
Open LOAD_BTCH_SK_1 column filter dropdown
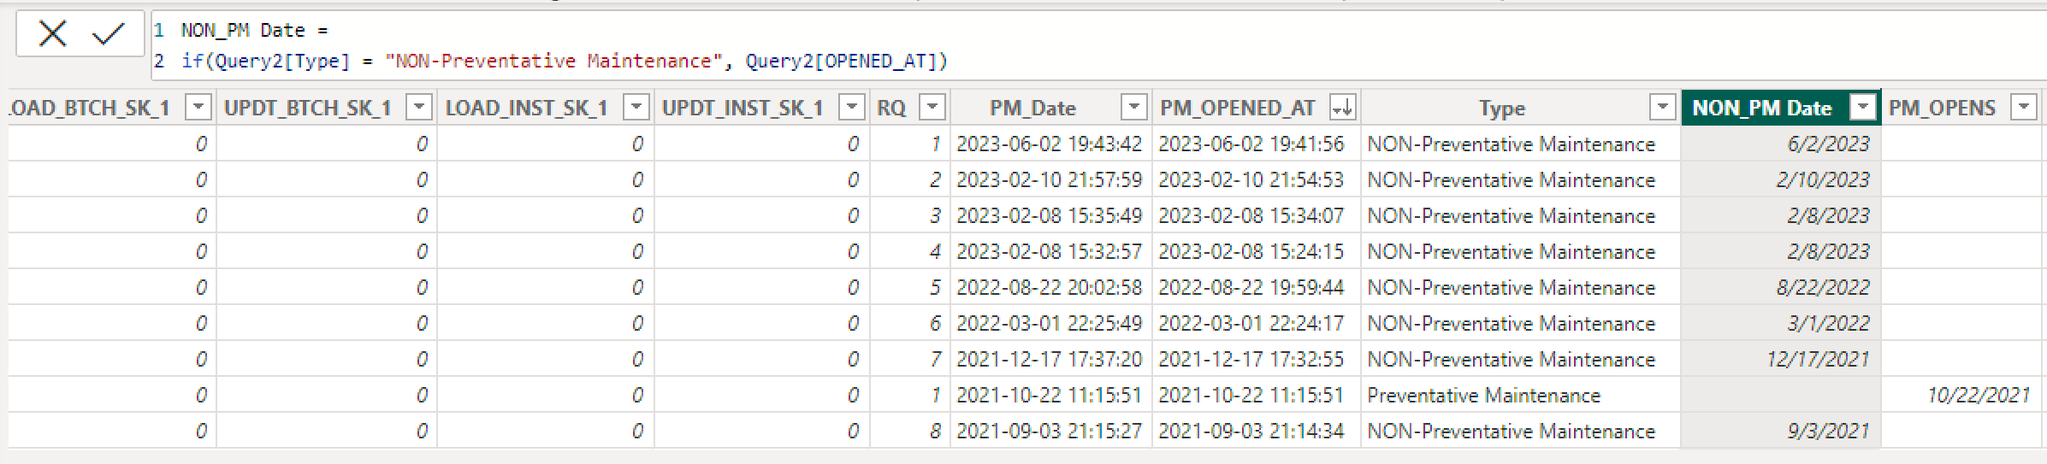(x=198, y=108)
